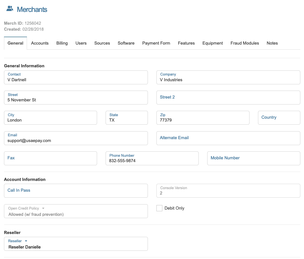Screen dimensions: 304x259
Task: Expand the Open Credit Policy dropdown
Action: (76, 211)
